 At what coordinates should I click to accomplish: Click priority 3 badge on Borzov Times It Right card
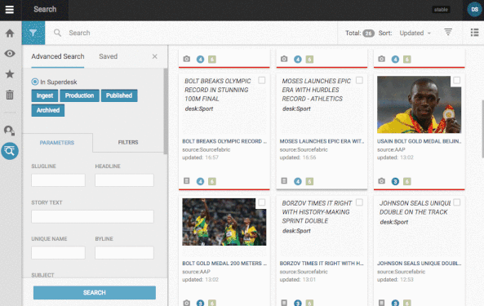point(298,303)
